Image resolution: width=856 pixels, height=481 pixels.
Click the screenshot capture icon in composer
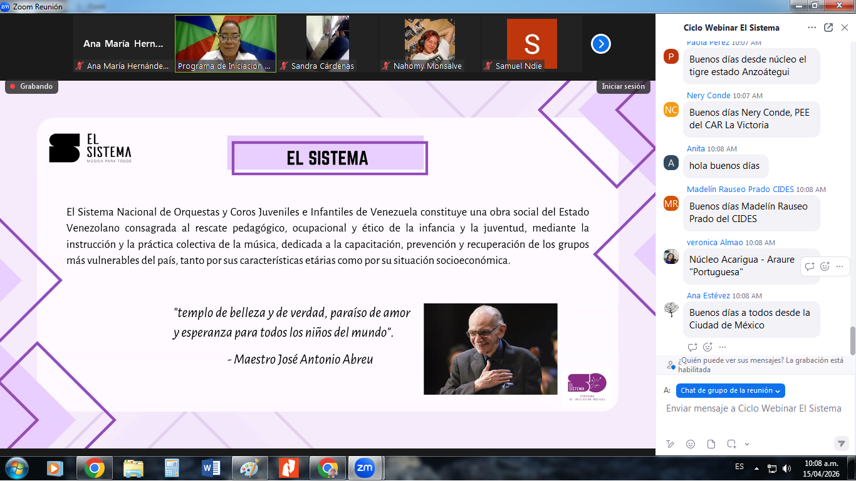(x=731, y=444)
